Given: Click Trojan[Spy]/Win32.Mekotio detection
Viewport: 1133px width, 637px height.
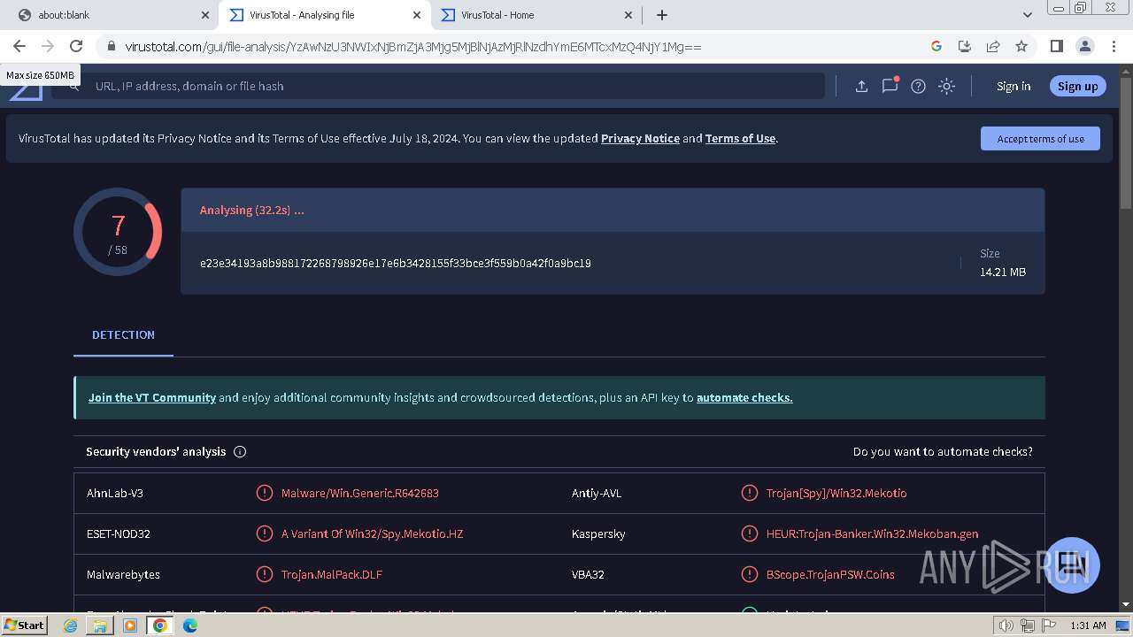Looking at the screenshot, I should pos(836,493).
